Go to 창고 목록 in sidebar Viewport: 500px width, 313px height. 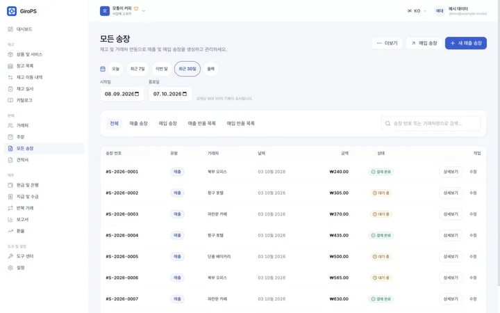click(x=44, y=66)
